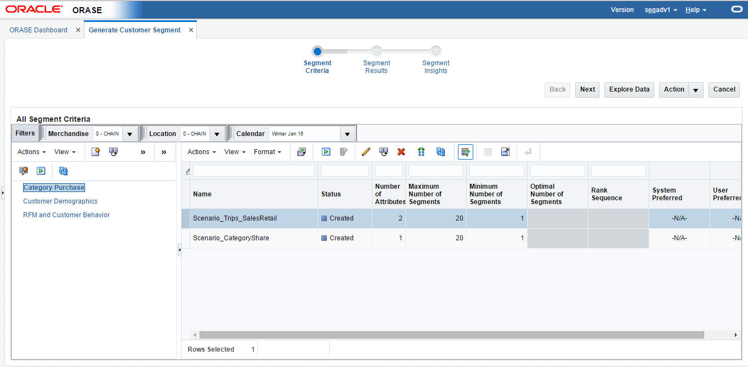Expand the Action button dropdown arrow
748x367 pixels.
tap(695, 90)
